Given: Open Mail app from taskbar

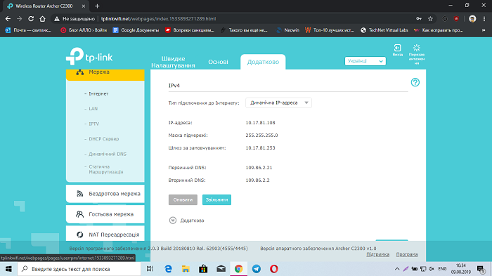Looking at the screenshot, I should click(x=221, y=269).
